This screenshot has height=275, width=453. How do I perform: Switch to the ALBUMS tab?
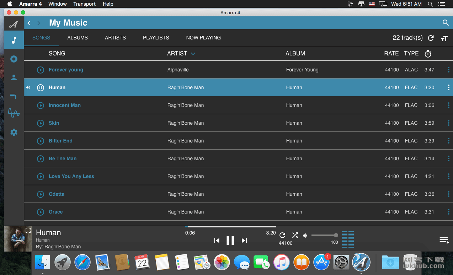[78, 38]
